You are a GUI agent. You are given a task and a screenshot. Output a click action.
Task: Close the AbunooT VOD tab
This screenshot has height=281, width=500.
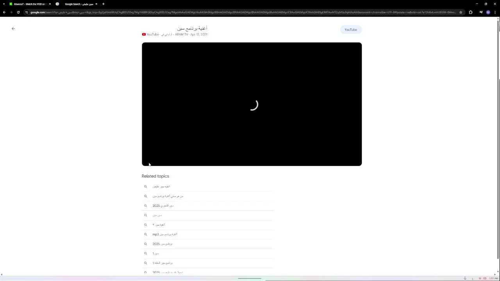50,4
